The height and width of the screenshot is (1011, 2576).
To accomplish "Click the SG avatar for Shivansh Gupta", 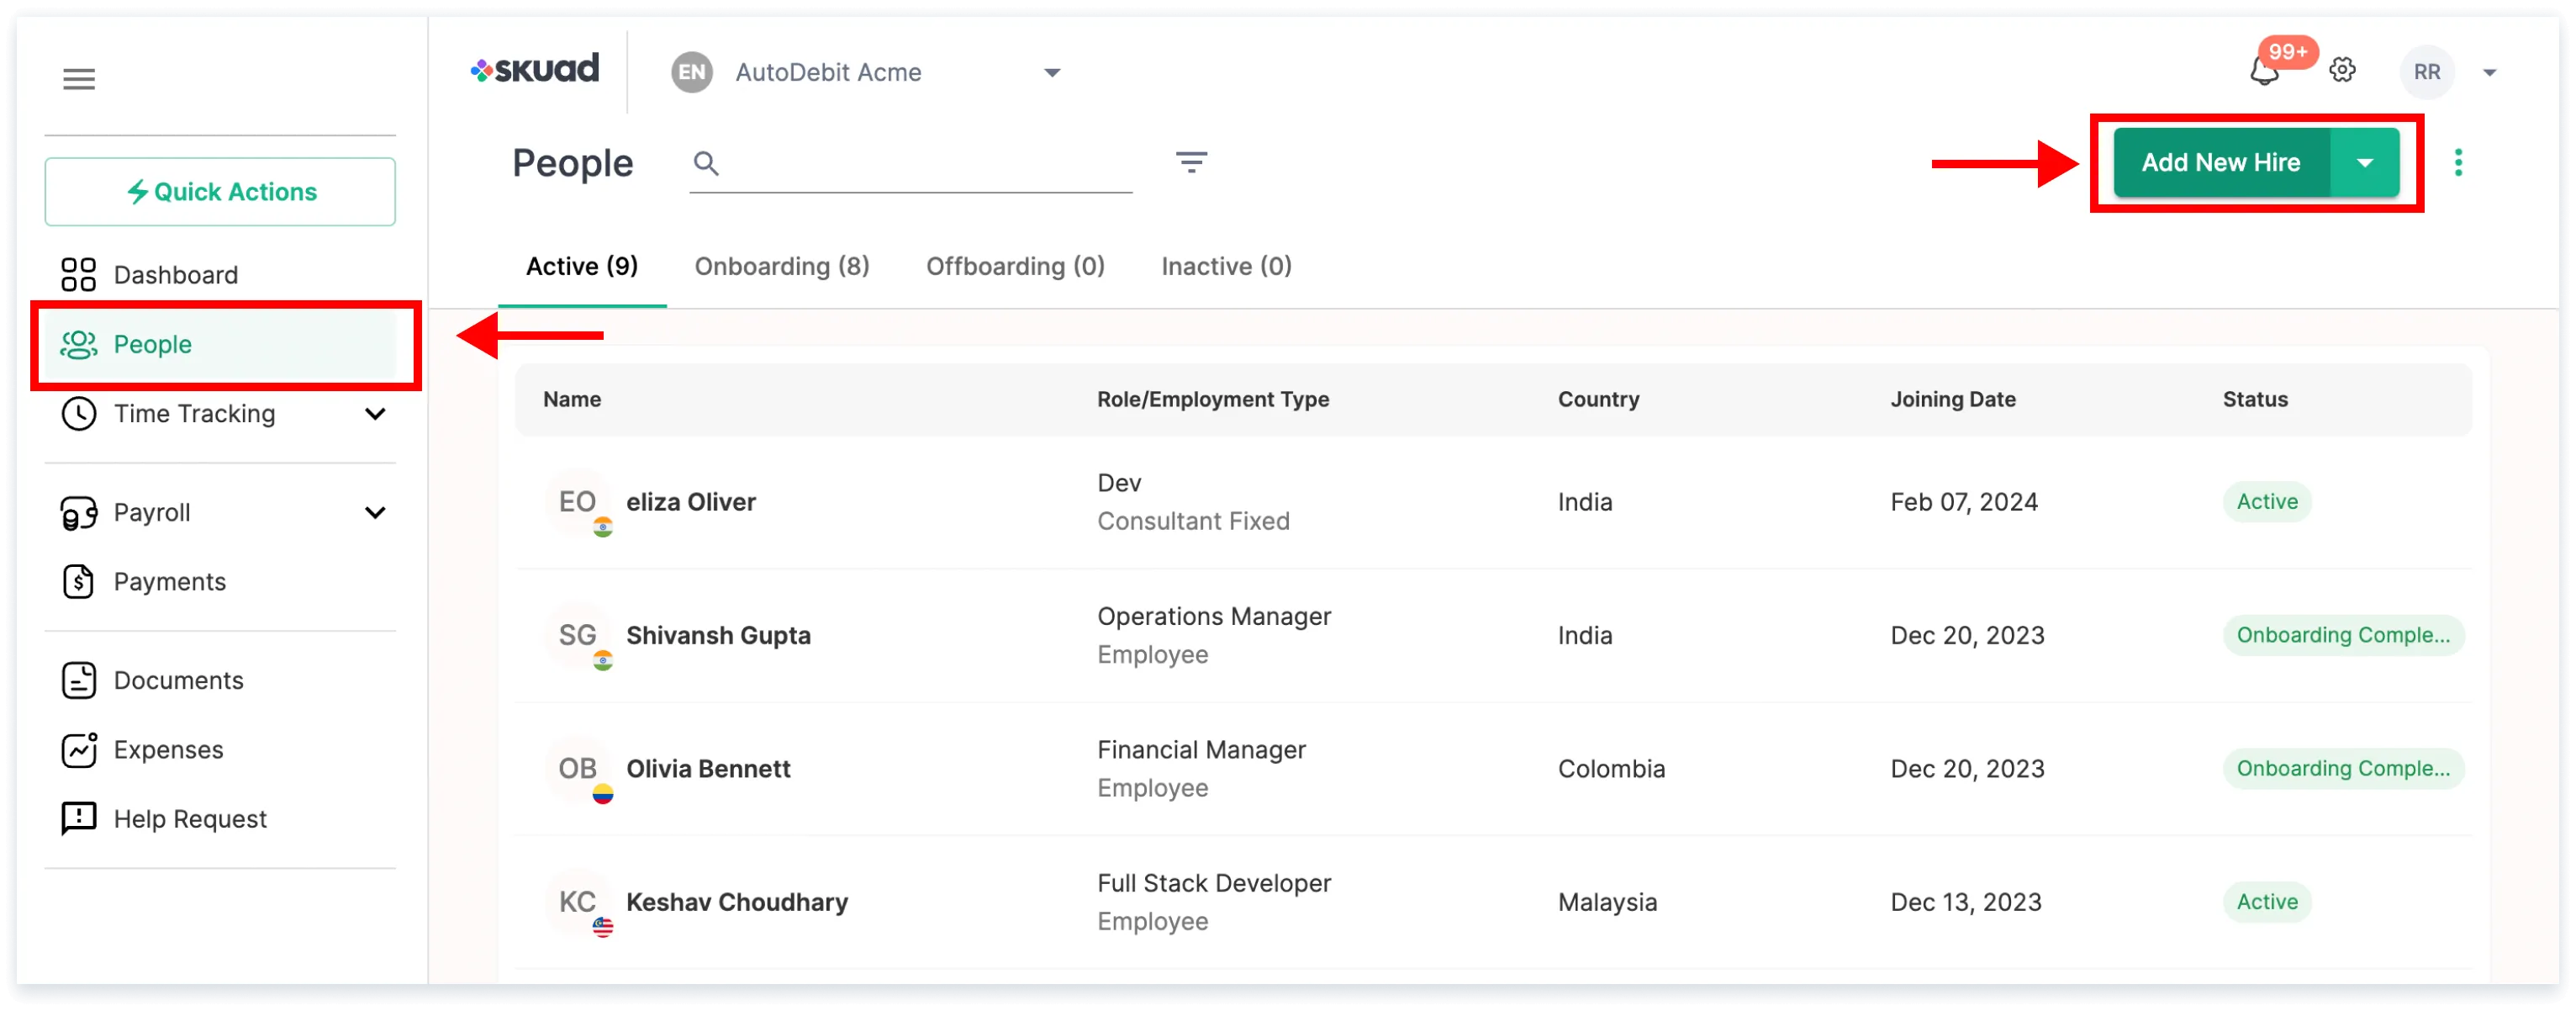I will pyautogui.click(x=578, y=636).
